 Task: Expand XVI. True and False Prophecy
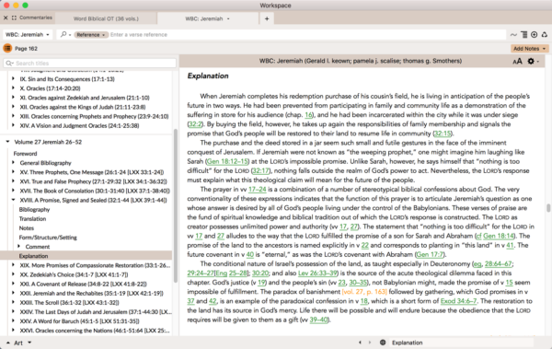tap(14, 181)
